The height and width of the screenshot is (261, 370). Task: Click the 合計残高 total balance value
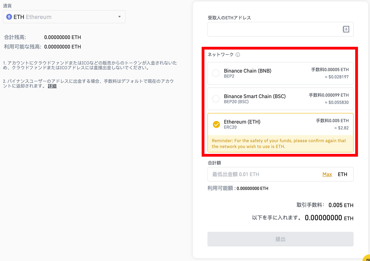coord(63,38)
